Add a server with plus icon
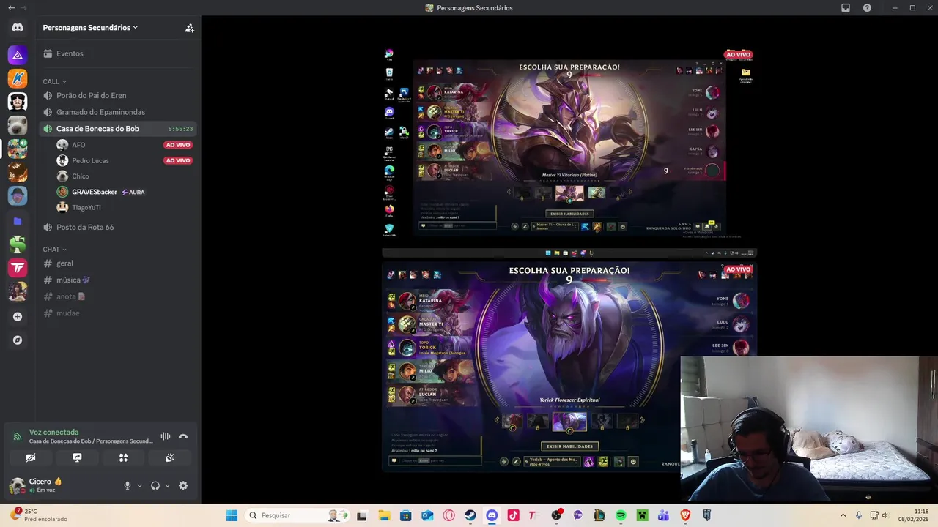The height and width of the screenshot is (527, 938). (x=18, y=317)
